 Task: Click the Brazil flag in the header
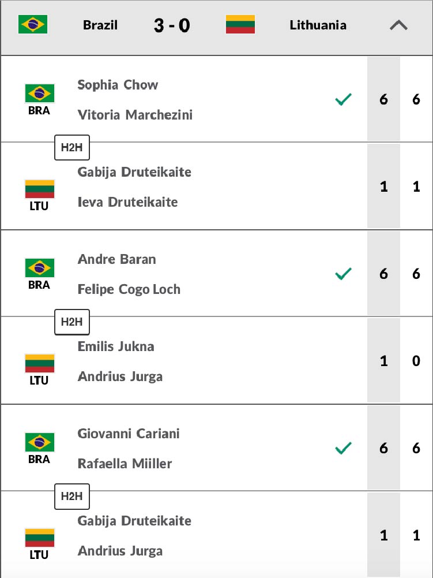coord(33,25)
